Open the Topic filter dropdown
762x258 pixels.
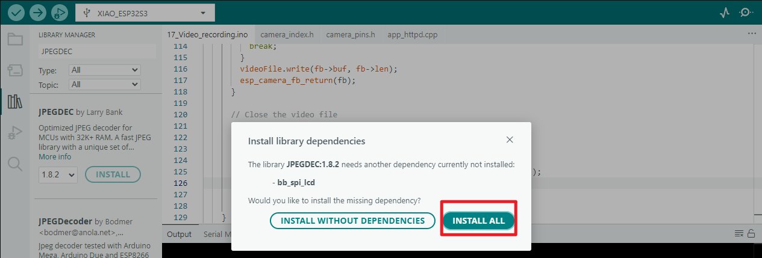click(104, 85)
